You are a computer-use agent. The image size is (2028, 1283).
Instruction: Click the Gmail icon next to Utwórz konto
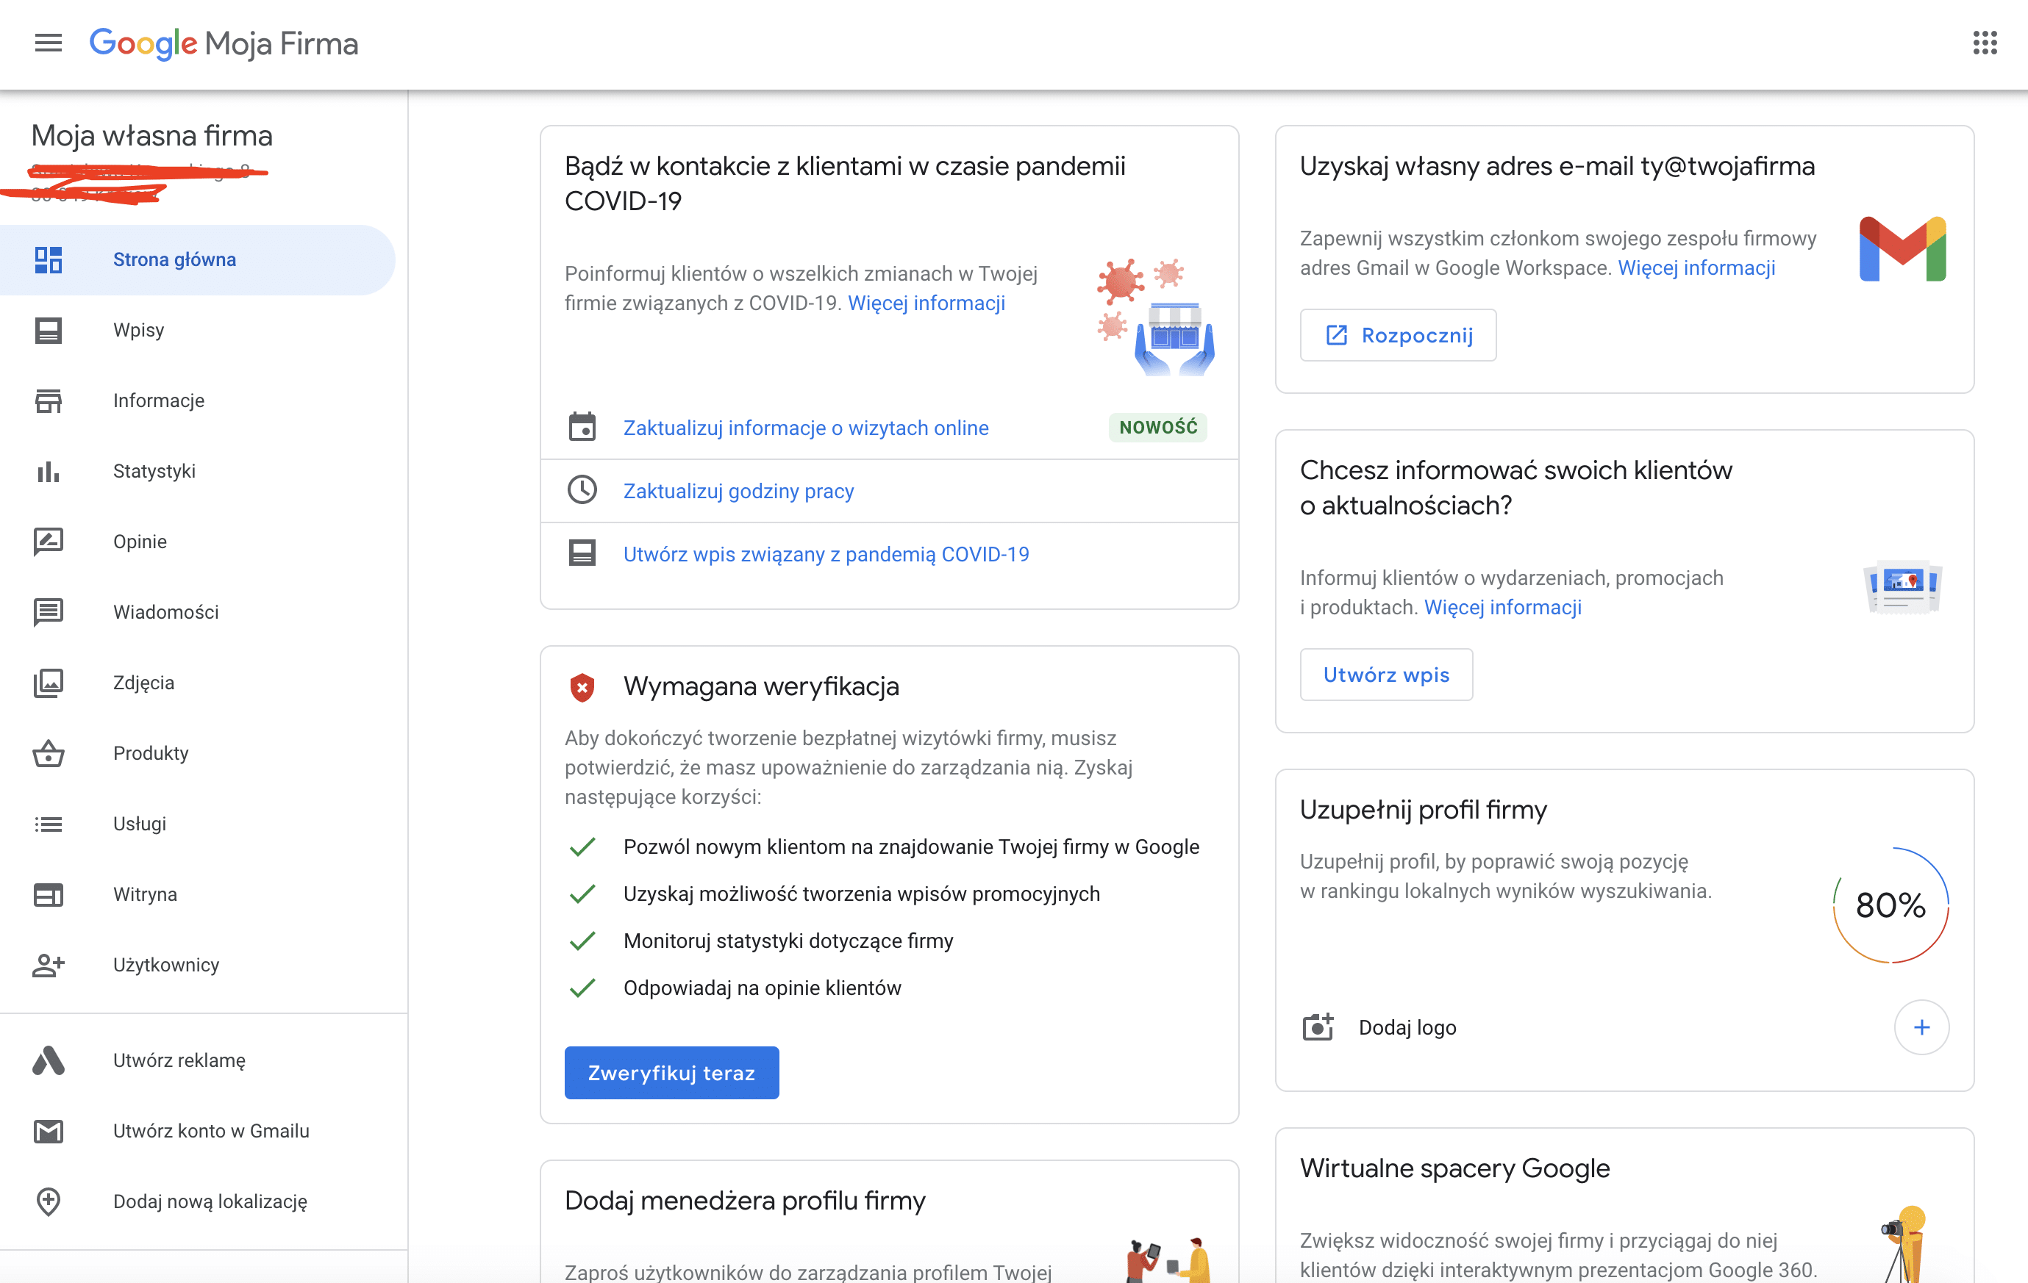click(x=48, y=1131)
